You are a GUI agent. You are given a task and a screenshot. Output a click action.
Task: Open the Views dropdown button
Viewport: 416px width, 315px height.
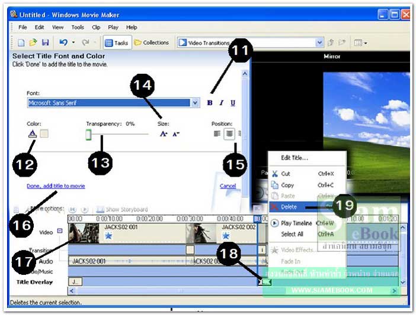click(x=360, y=43)
